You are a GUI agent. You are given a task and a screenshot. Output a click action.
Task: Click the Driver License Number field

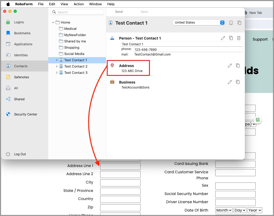tap(235, 202)
